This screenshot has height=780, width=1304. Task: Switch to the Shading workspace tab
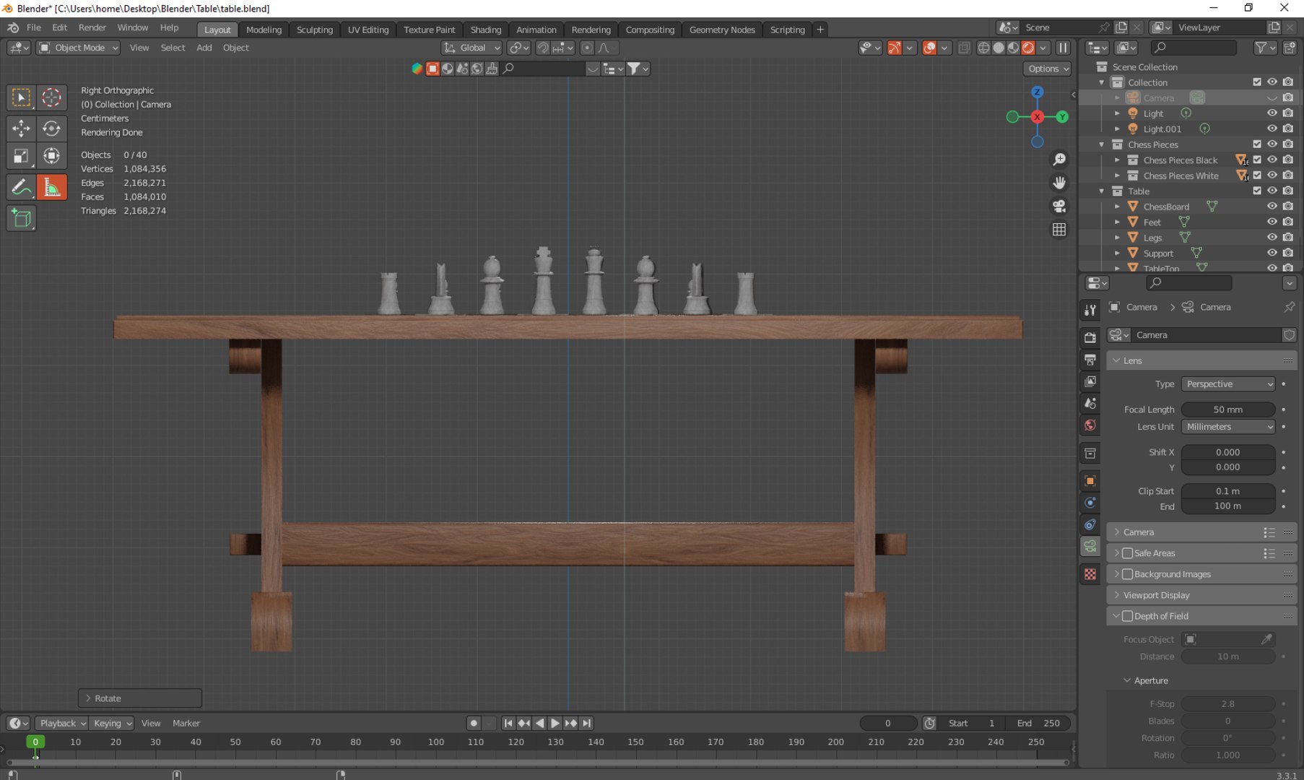tap(486, 30)
